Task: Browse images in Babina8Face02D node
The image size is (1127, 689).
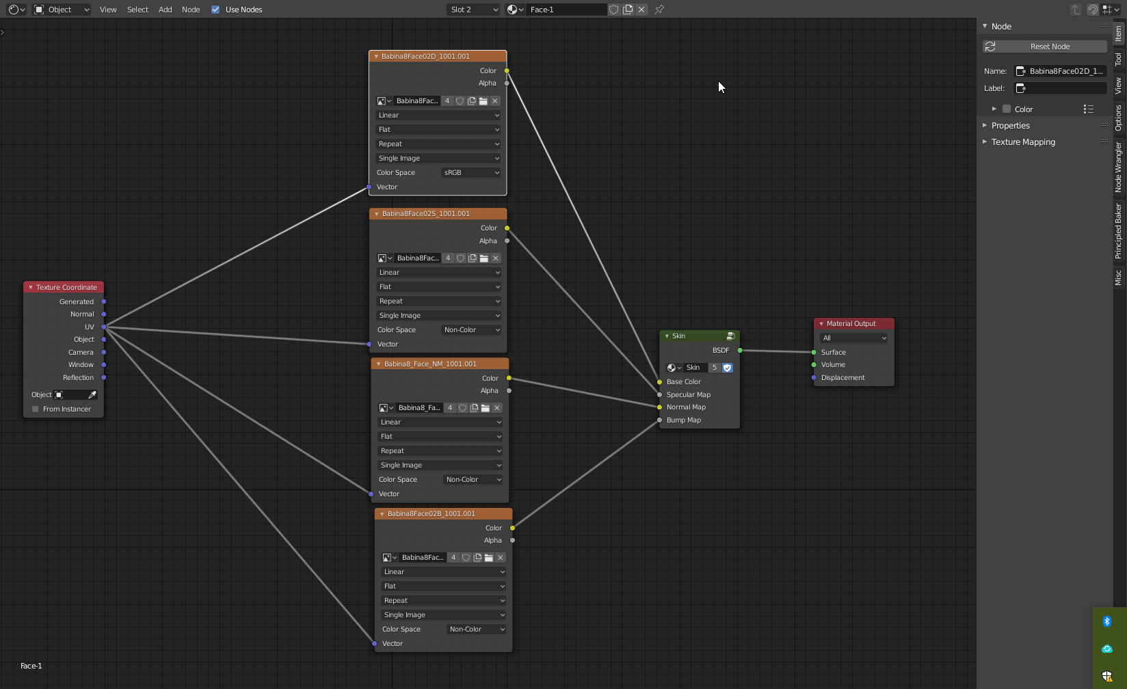Action: (x=384, y=101)
